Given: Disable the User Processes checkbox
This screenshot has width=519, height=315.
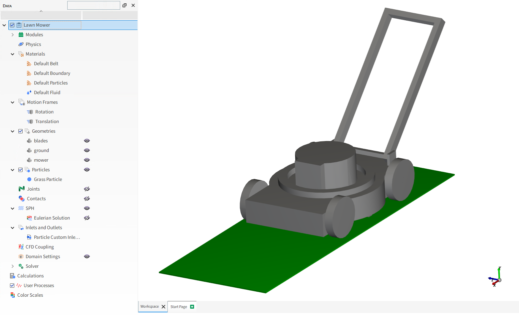Looking at the screenshot, I should 12,285.
